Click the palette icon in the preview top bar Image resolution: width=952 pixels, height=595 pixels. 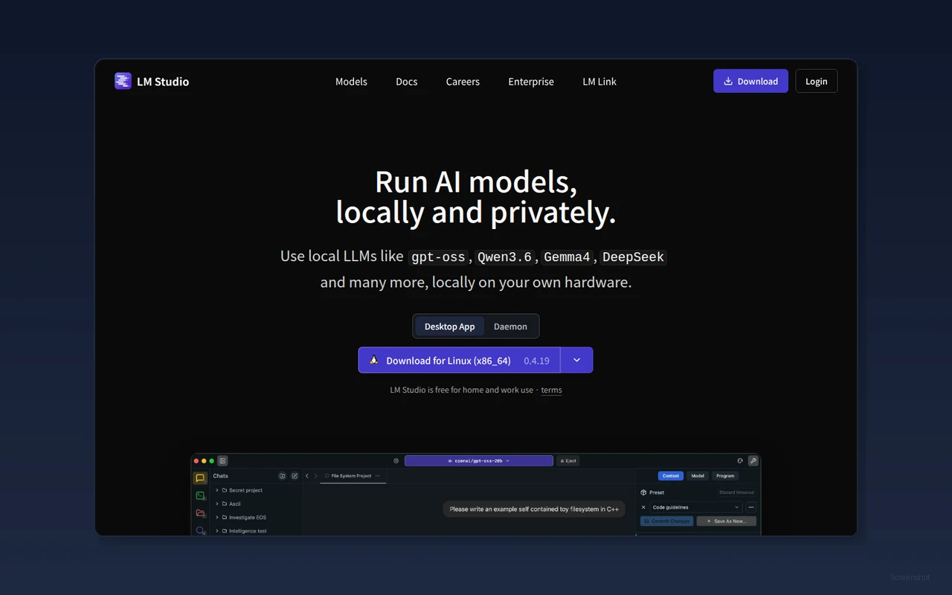click(740, 461)
